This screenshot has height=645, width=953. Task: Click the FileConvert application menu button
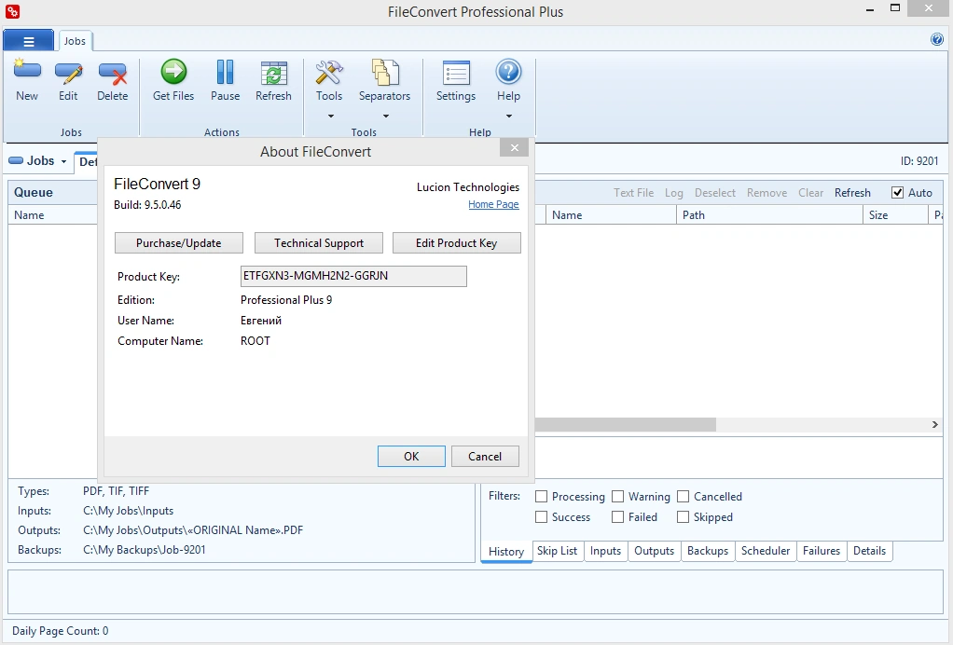tap(29, 41)
